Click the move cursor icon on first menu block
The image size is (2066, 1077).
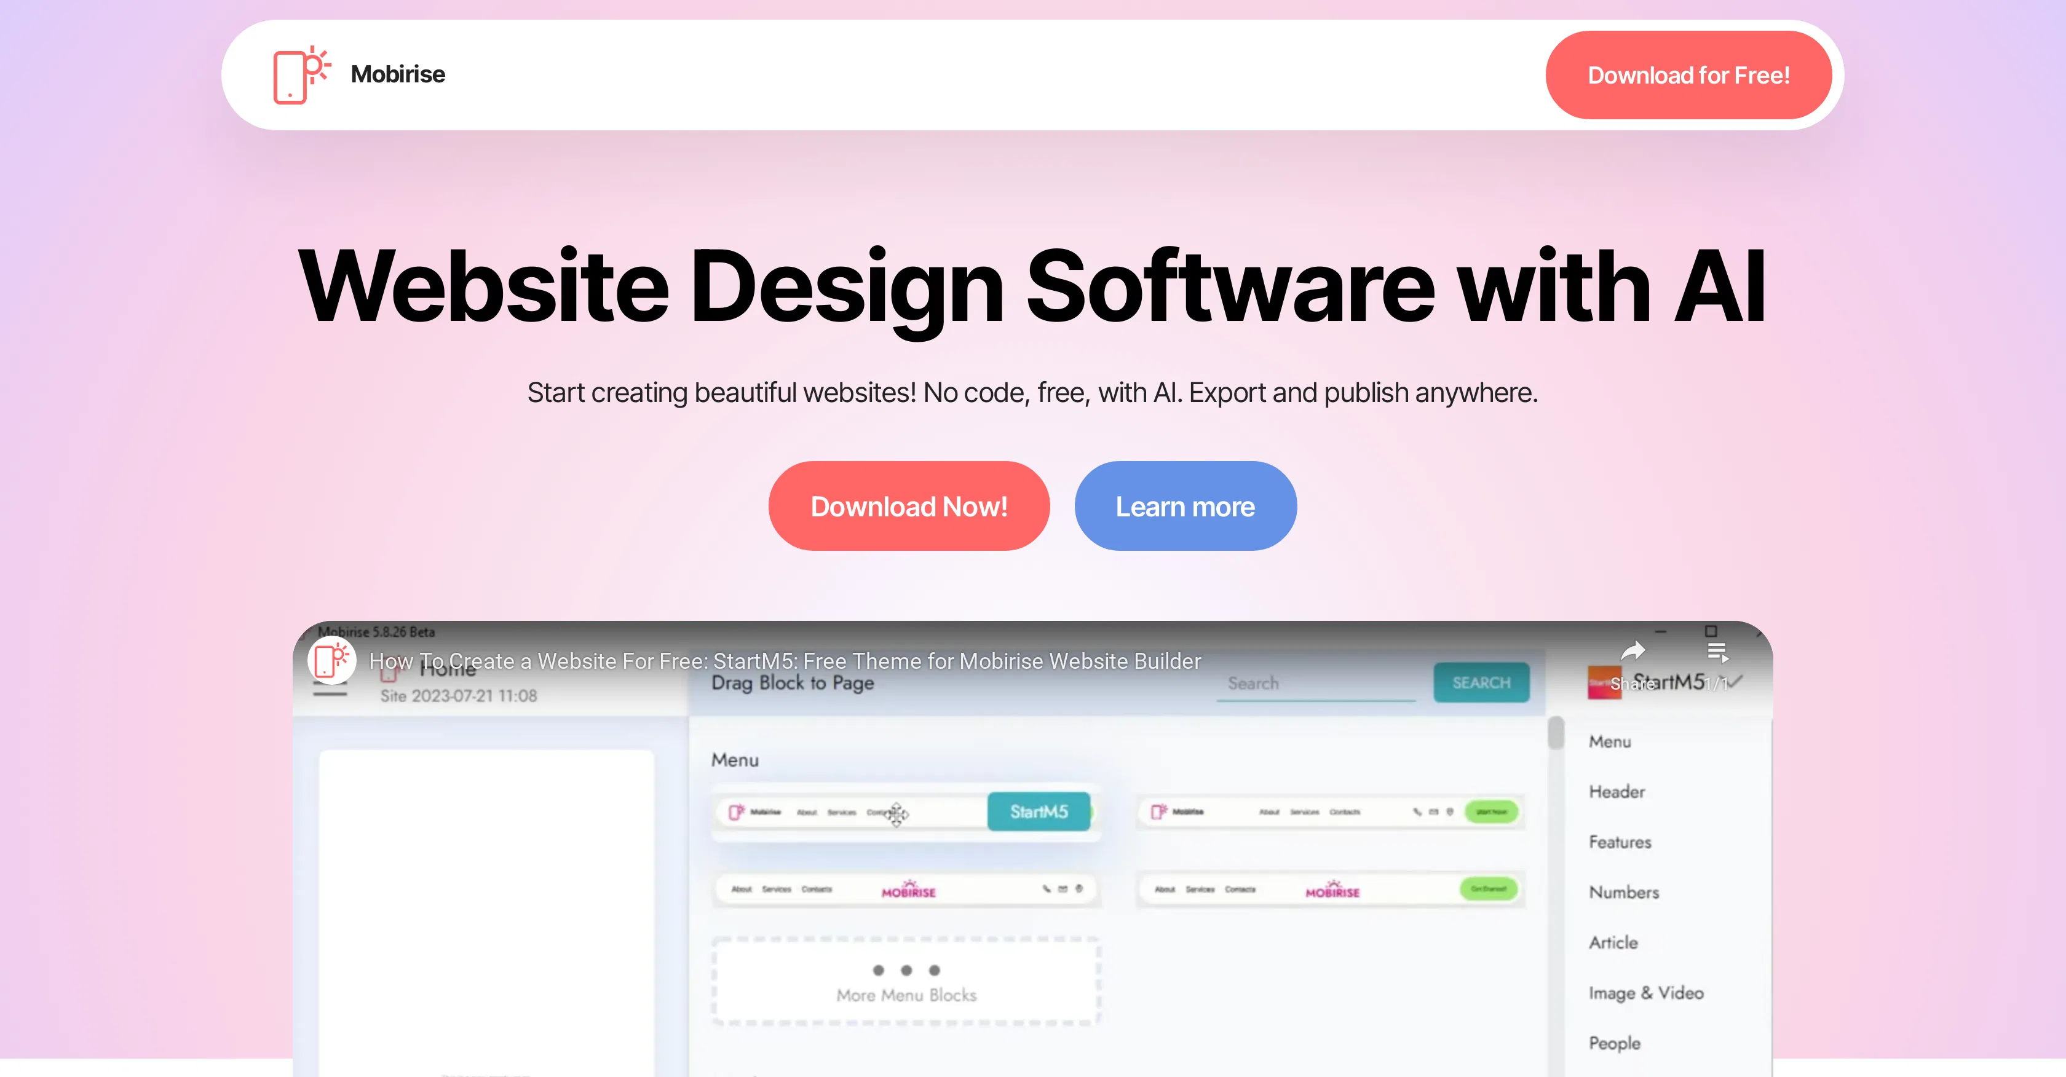(896, 814)
